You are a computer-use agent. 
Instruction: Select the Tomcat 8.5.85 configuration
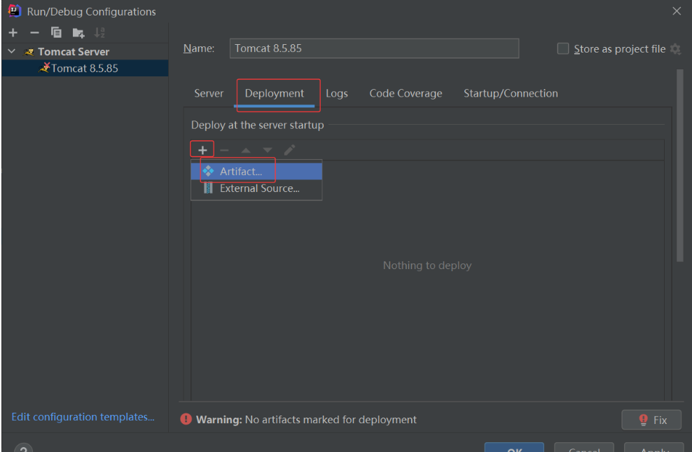point(85,69)
